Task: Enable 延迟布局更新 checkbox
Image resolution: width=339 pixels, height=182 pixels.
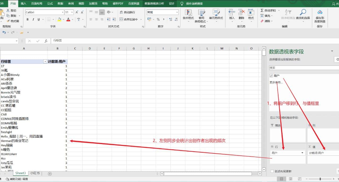Action: pos(272,171)
